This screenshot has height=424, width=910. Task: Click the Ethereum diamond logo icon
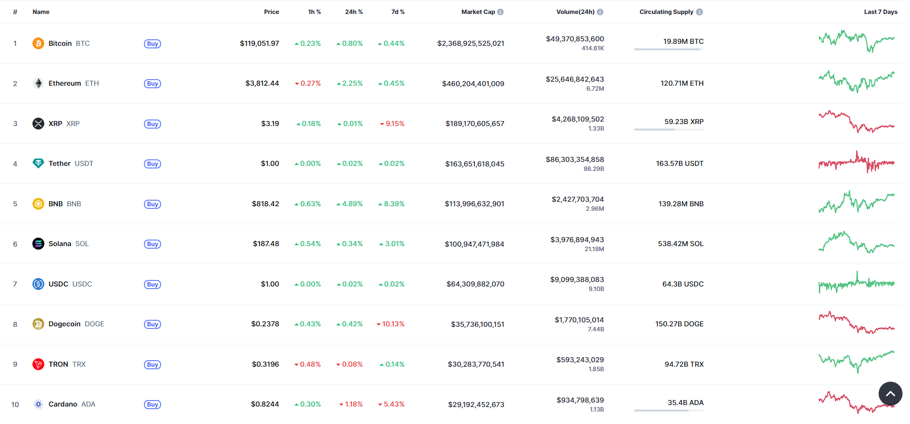[38, 83]
